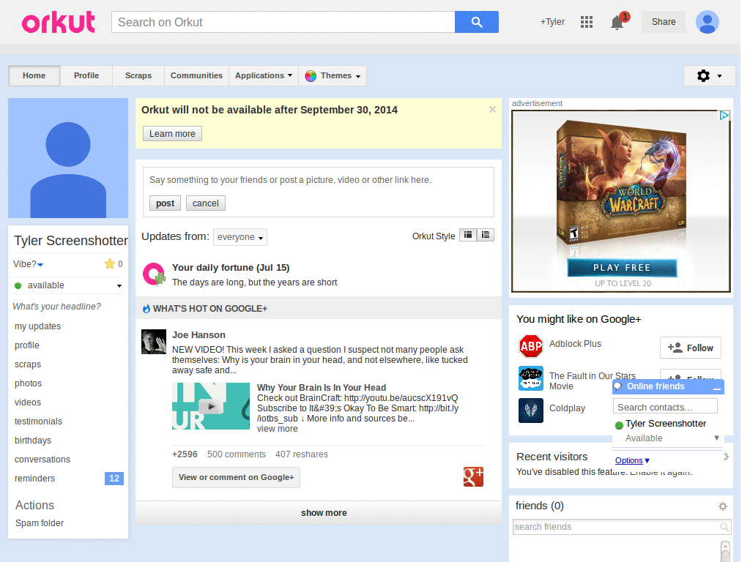Open the testimonials sidebar link
Screen dimensions: 750x562
click(x=38, y=421)
